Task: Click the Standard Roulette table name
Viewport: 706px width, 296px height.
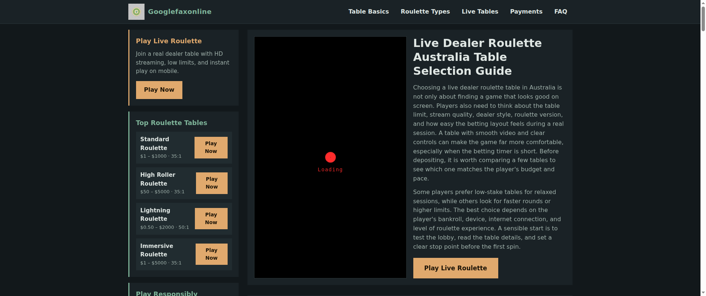Action: point(154,143)
